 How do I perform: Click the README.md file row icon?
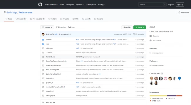click(x=43, y=57)
